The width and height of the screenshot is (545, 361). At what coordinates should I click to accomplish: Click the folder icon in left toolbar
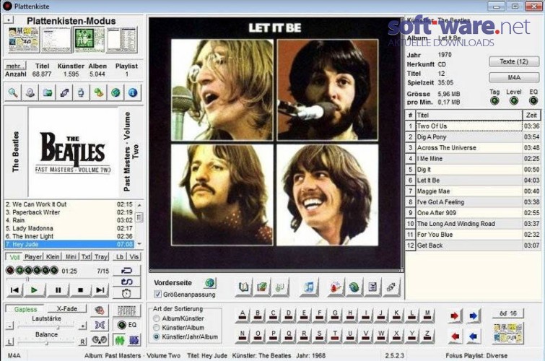(x=47, y=93)
